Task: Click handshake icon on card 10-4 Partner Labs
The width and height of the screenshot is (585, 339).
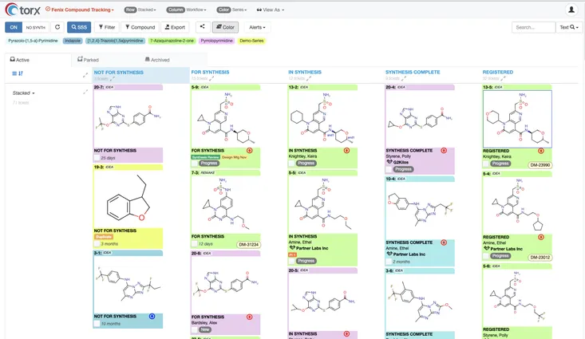Action: click(389, 254)
